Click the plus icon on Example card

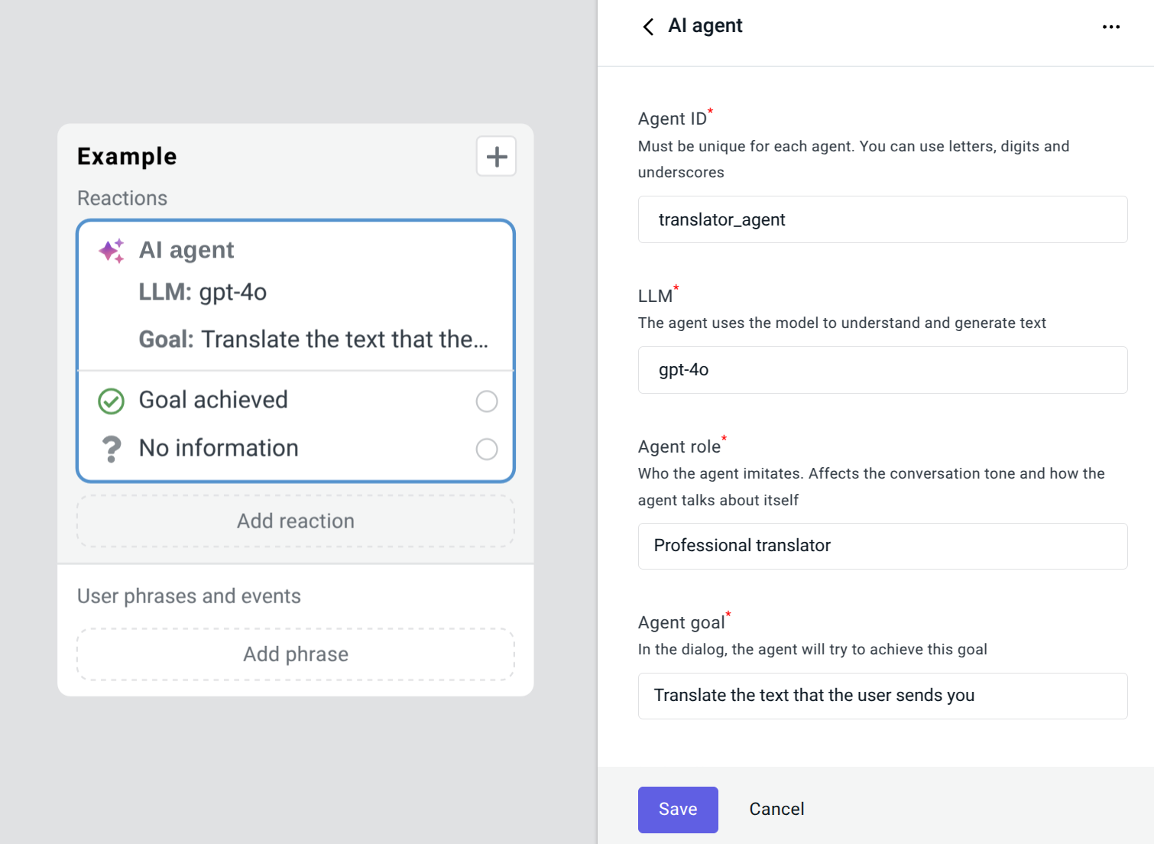496,157
